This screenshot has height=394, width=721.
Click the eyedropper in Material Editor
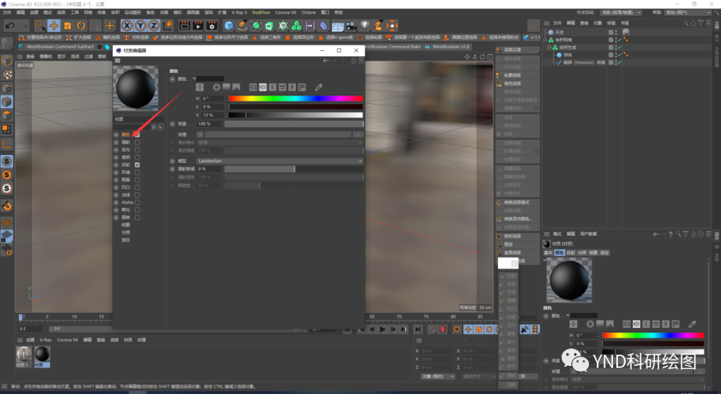(318, 87)
